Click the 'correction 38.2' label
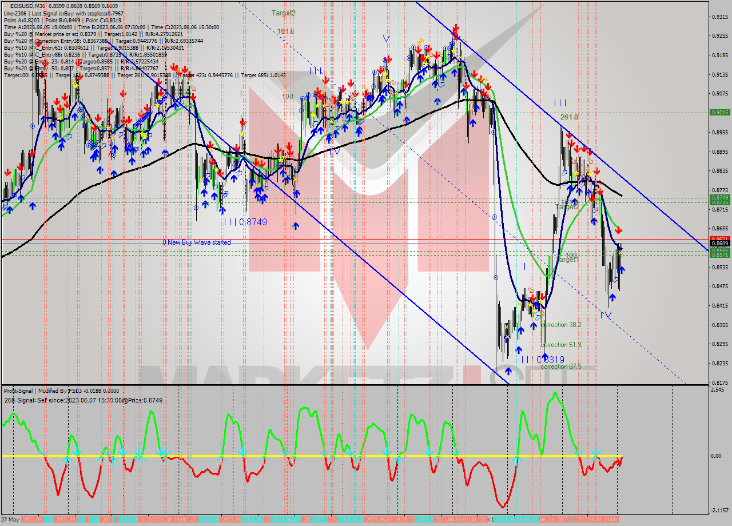This screenshot has width=732, height=526. pyautogui.click(x=561, y=325)
